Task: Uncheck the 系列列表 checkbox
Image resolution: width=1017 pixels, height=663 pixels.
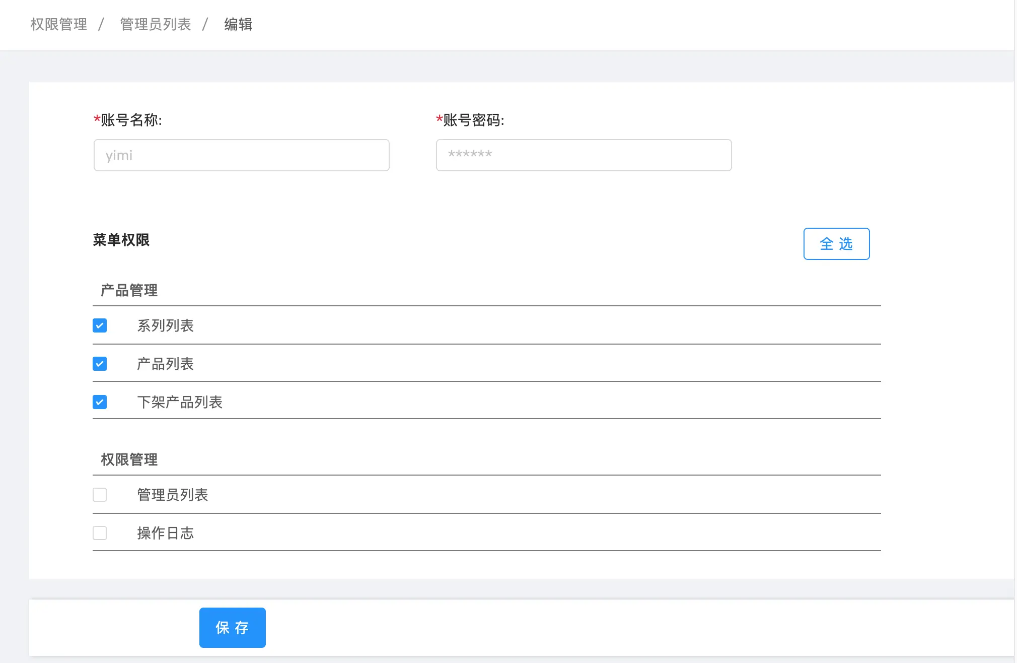Action: point(100,325)
